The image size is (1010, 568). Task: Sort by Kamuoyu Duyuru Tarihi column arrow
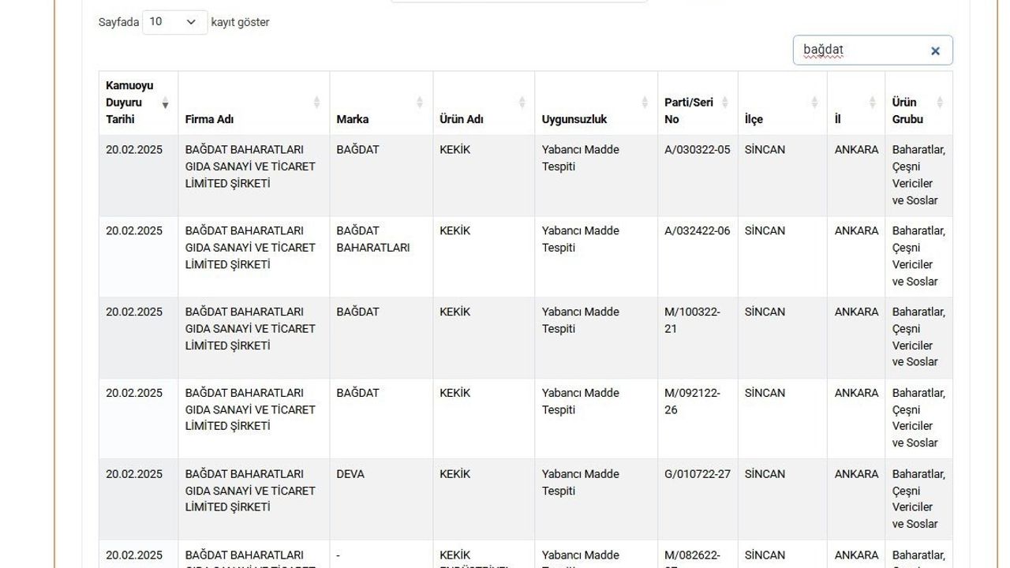[x=165, y=103]
